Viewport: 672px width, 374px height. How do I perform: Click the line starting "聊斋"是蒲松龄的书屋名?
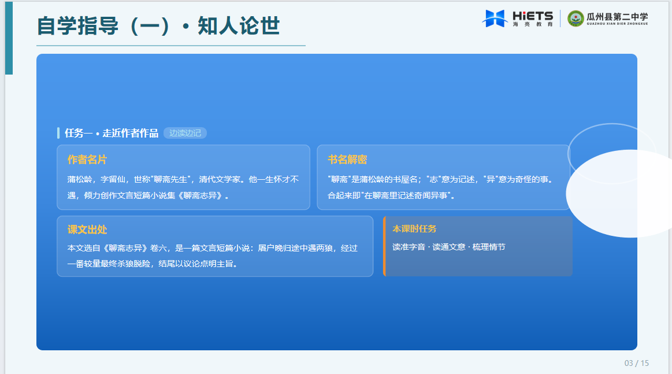click(440, 179)
